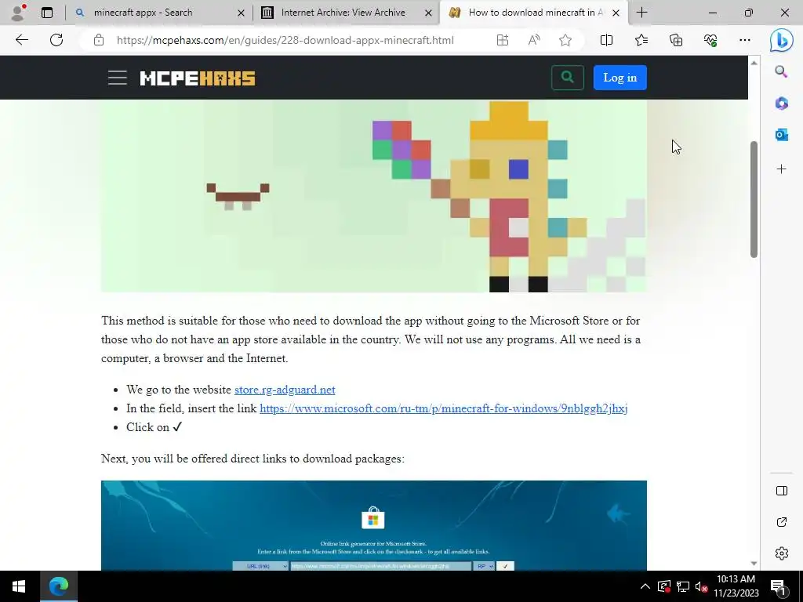Add a new app to the sidebar
The height and width of the screenshot is (602, 803).
pos(781,169)
